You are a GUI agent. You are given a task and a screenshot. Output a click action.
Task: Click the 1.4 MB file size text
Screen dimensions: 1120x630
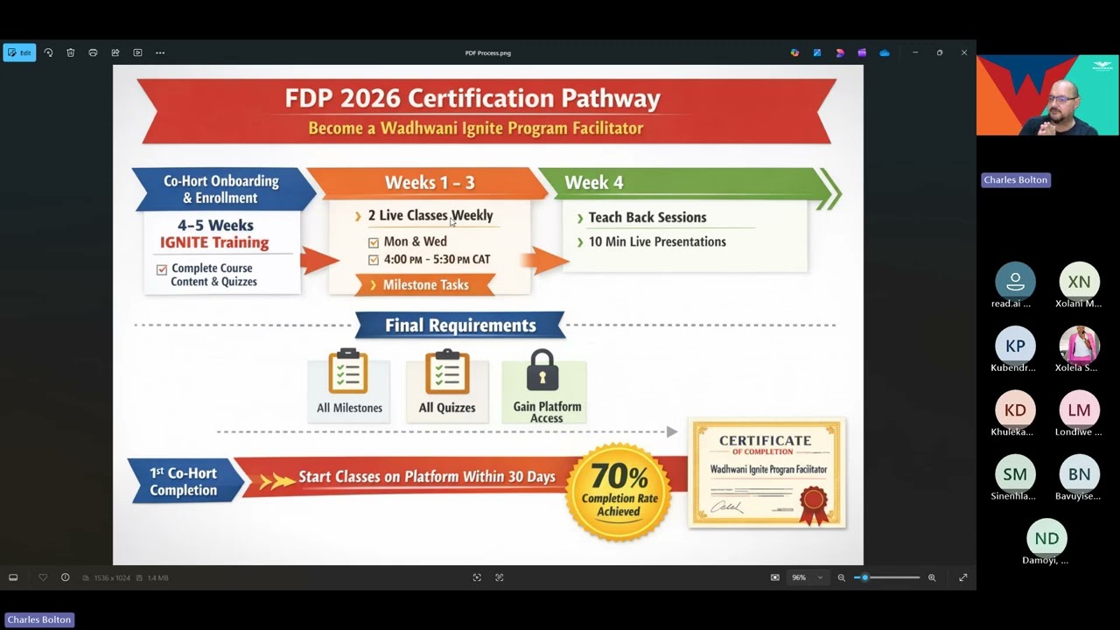pyautogui.click(x=157, y=577)
